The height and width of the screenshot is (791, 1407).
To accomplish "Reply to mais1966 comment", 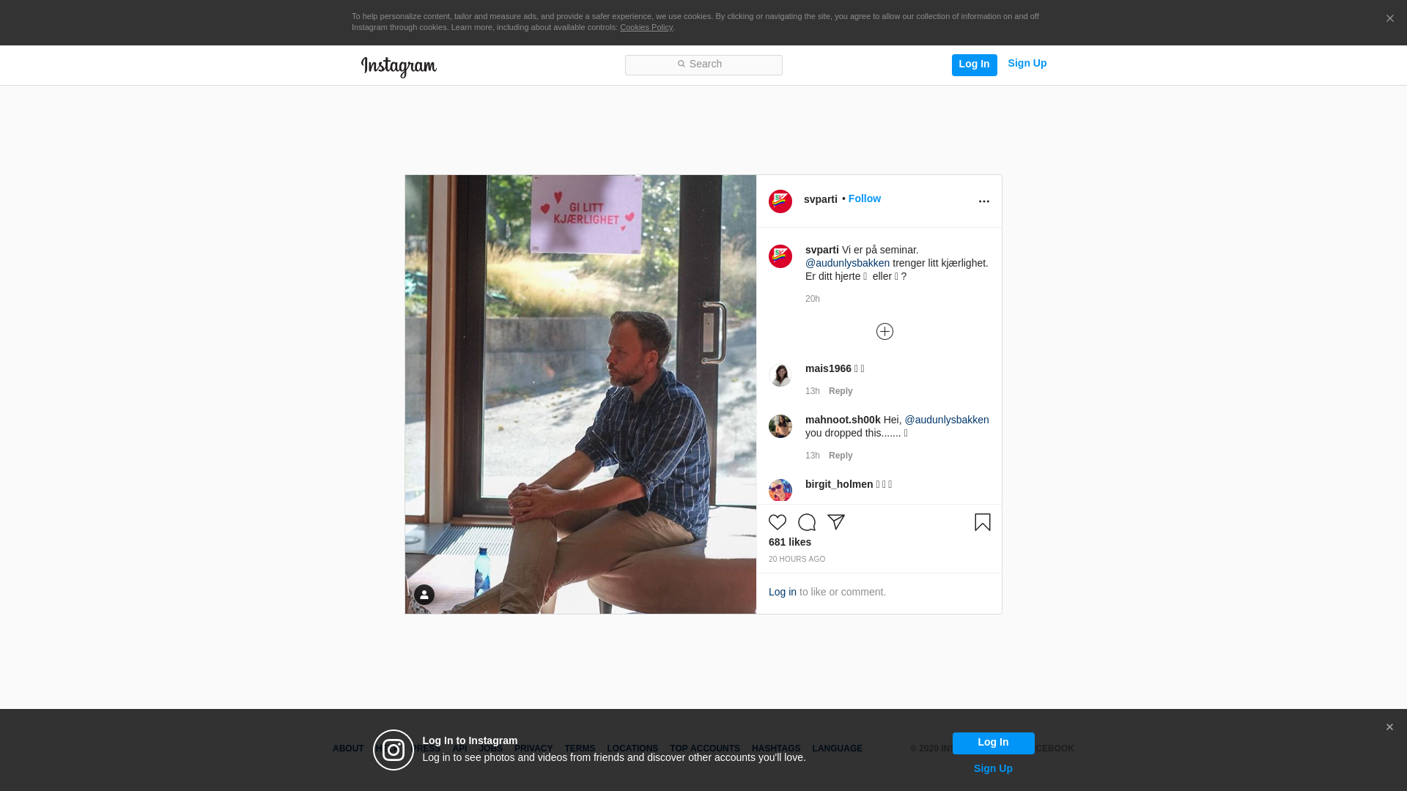I will (x=841, y=391).
